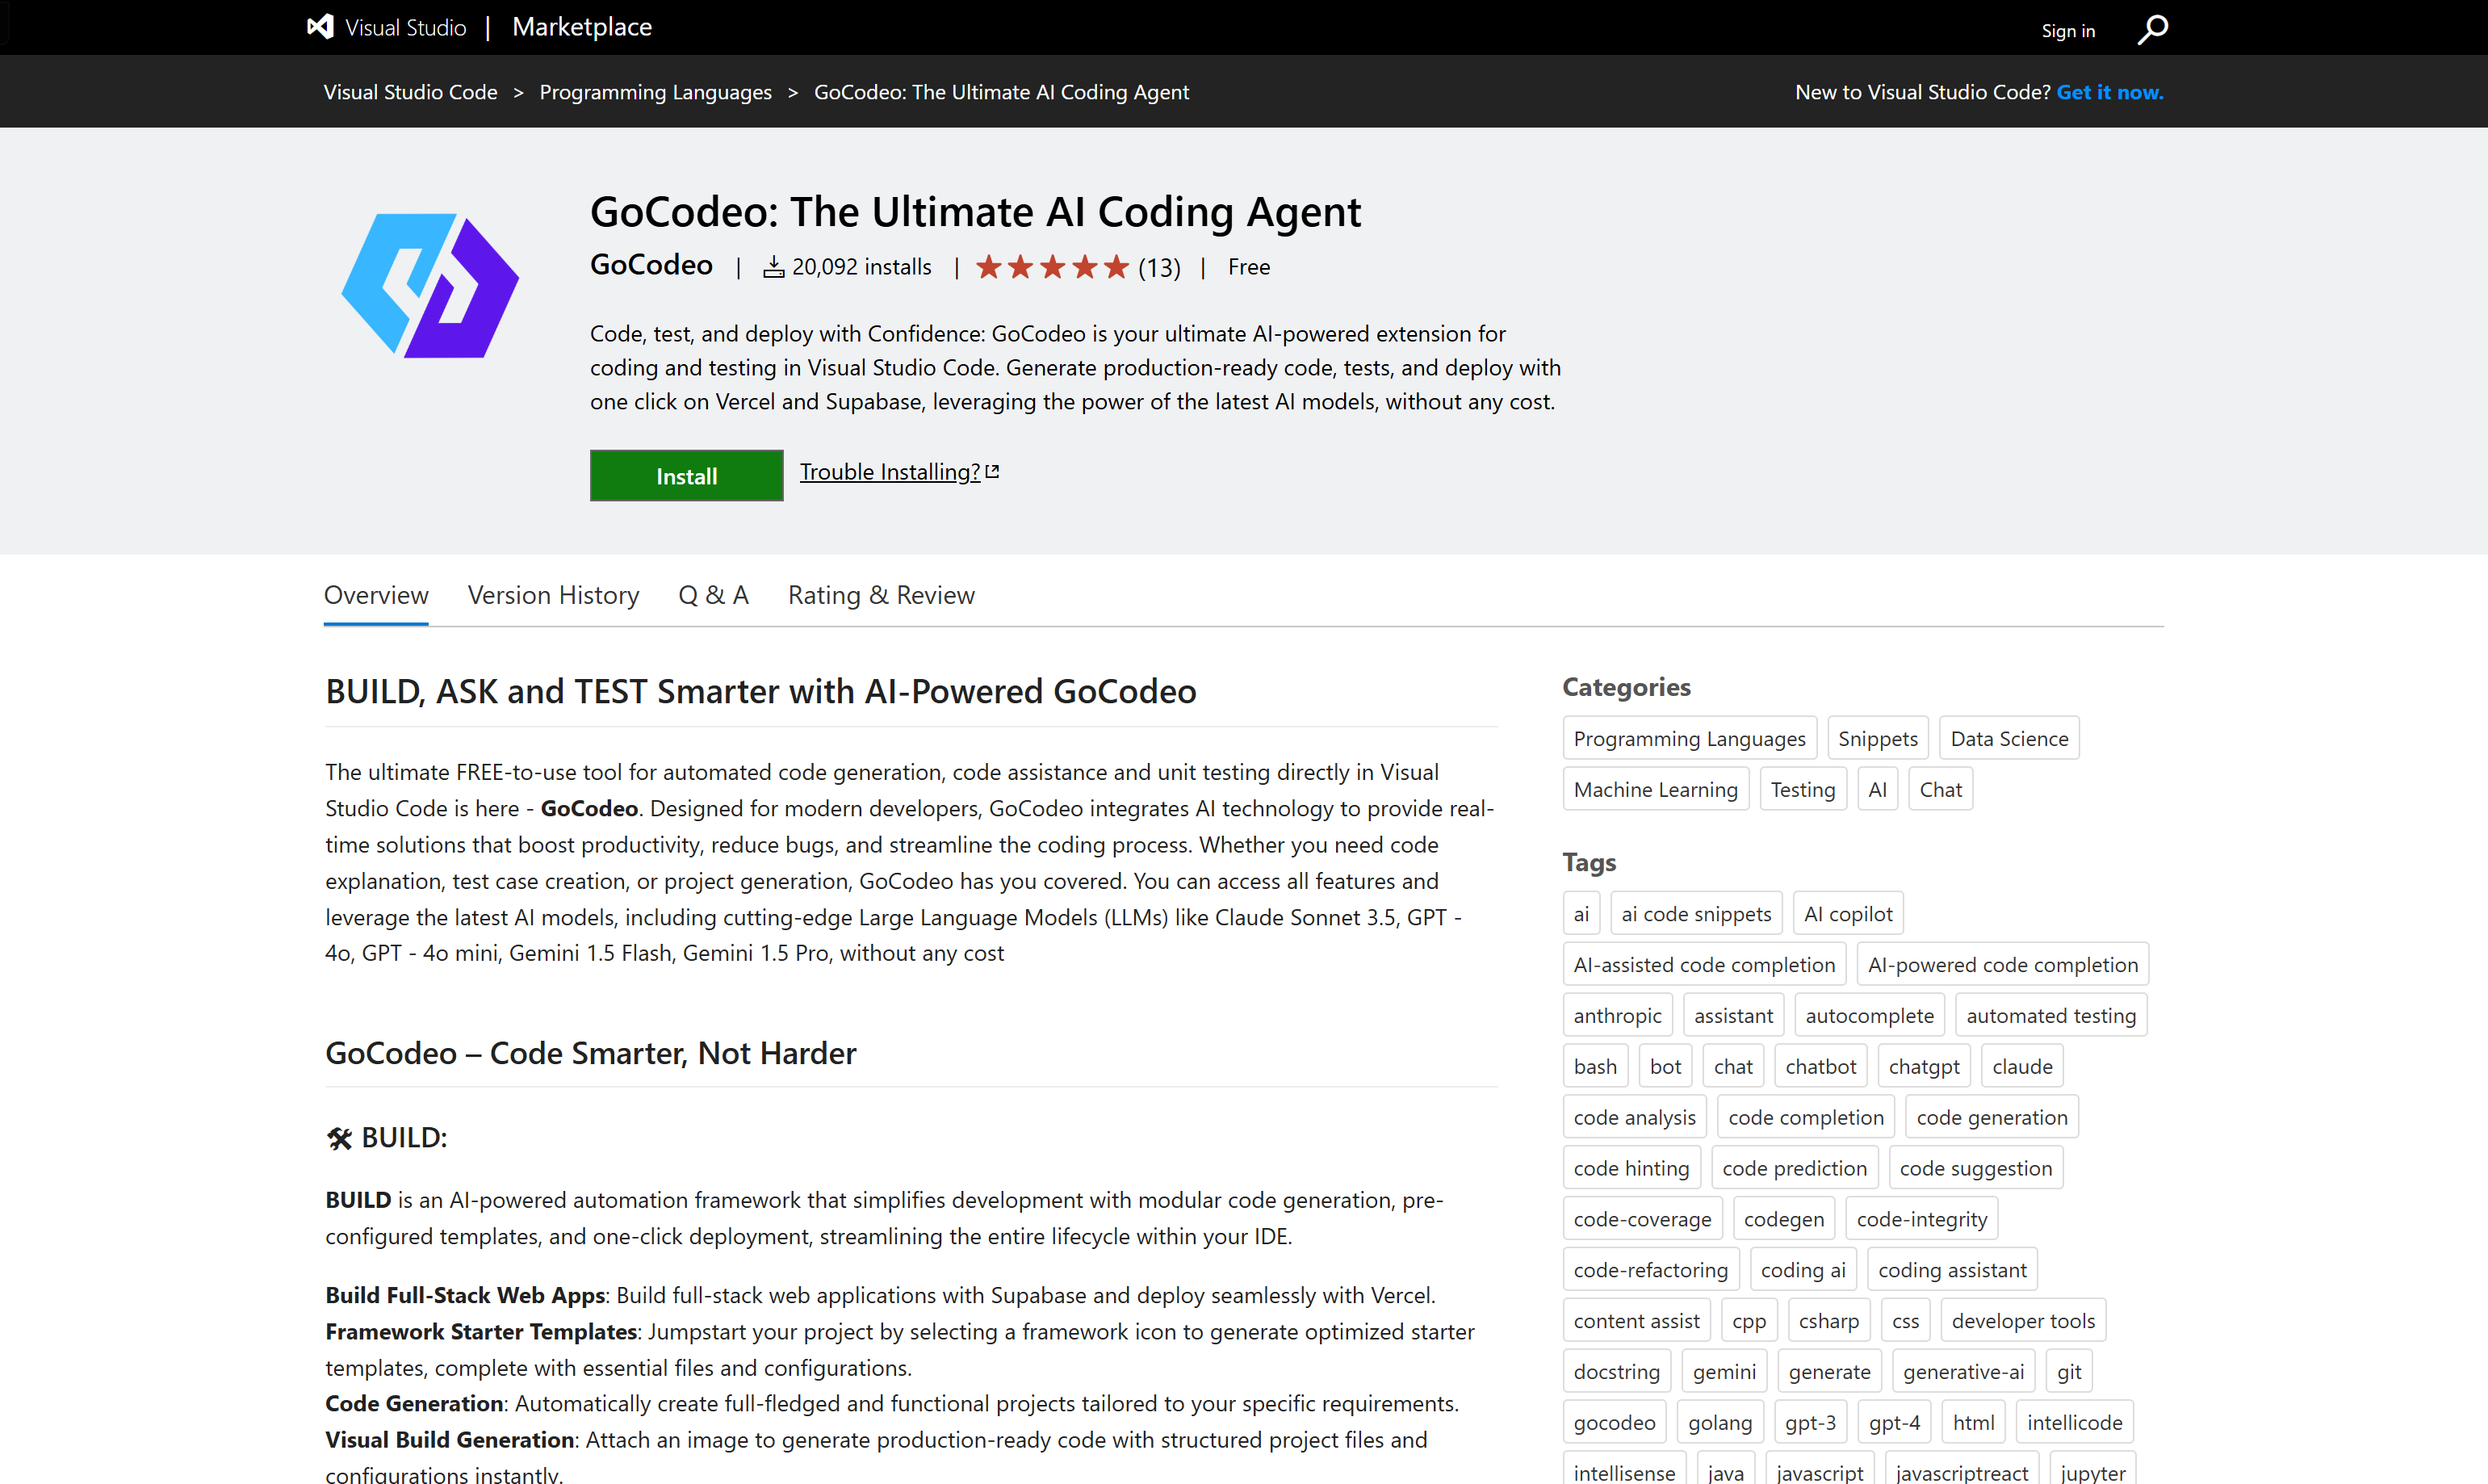Switch to the Q & A tab

pos(713,595)
